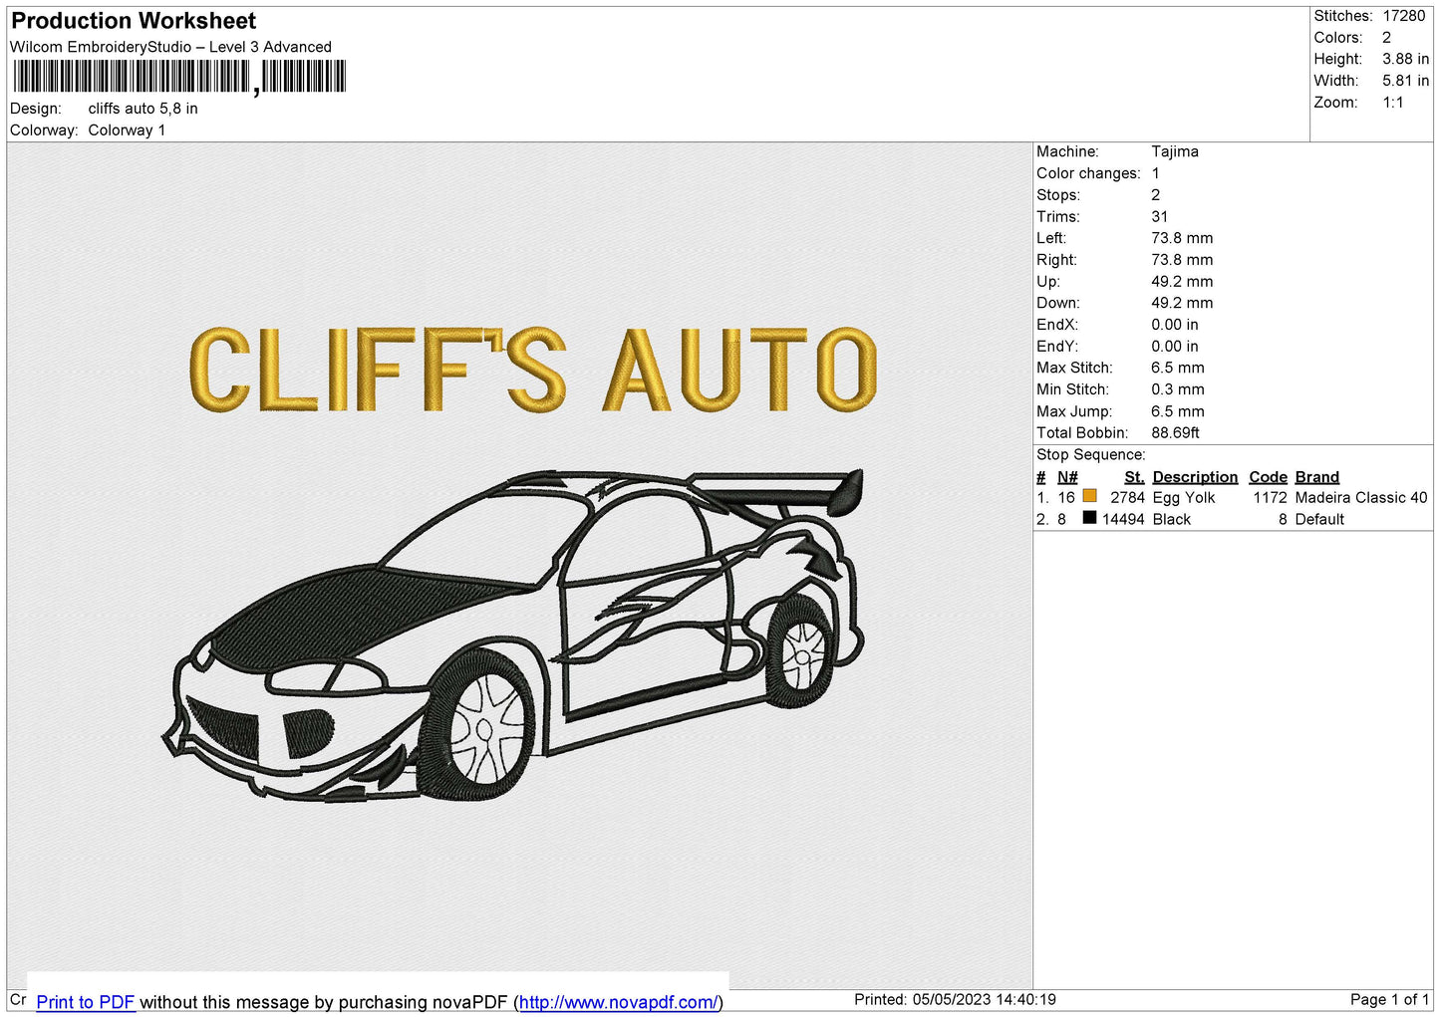Click the Black thread color swatch
The image size is (1440, 1017).
pos(1089,518)
